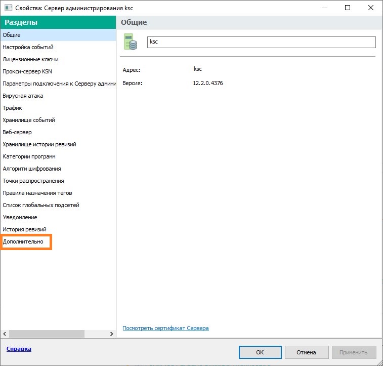Open the Дополнительно section

26,242
